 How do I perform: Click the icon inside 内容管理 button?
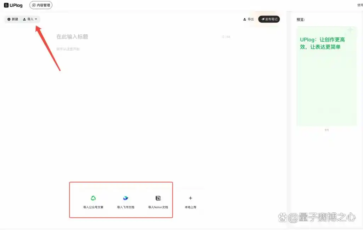tap(34, 5)
